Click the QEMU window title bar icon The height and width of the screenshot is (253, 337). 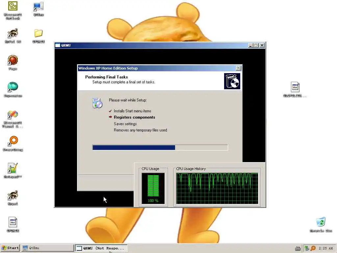tap(58, 45)
